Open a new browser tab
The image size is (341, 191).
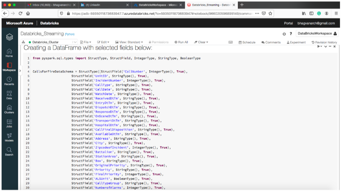(242, 5)
